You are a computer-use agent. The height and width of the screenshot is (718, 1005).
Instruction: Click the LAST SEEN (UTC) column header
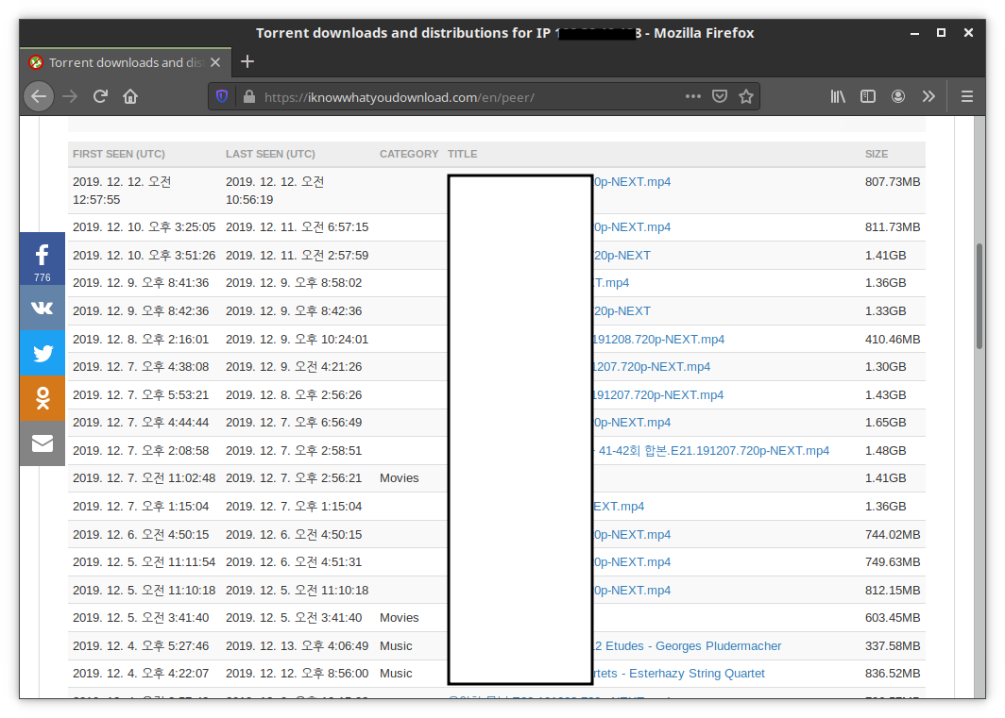pos(270,154)
